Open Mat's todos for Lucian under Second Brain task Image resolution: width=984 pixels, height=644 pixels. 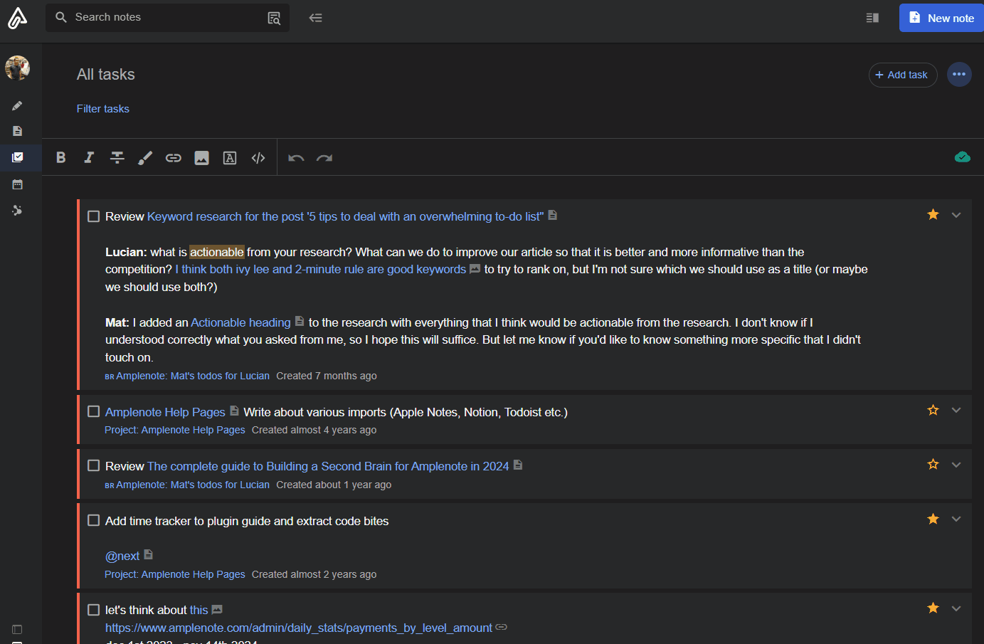(x=193, y=485)
